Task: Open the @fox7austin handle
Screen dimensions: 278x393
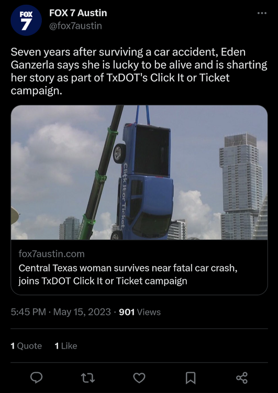Action: click(x=75, y=26)
